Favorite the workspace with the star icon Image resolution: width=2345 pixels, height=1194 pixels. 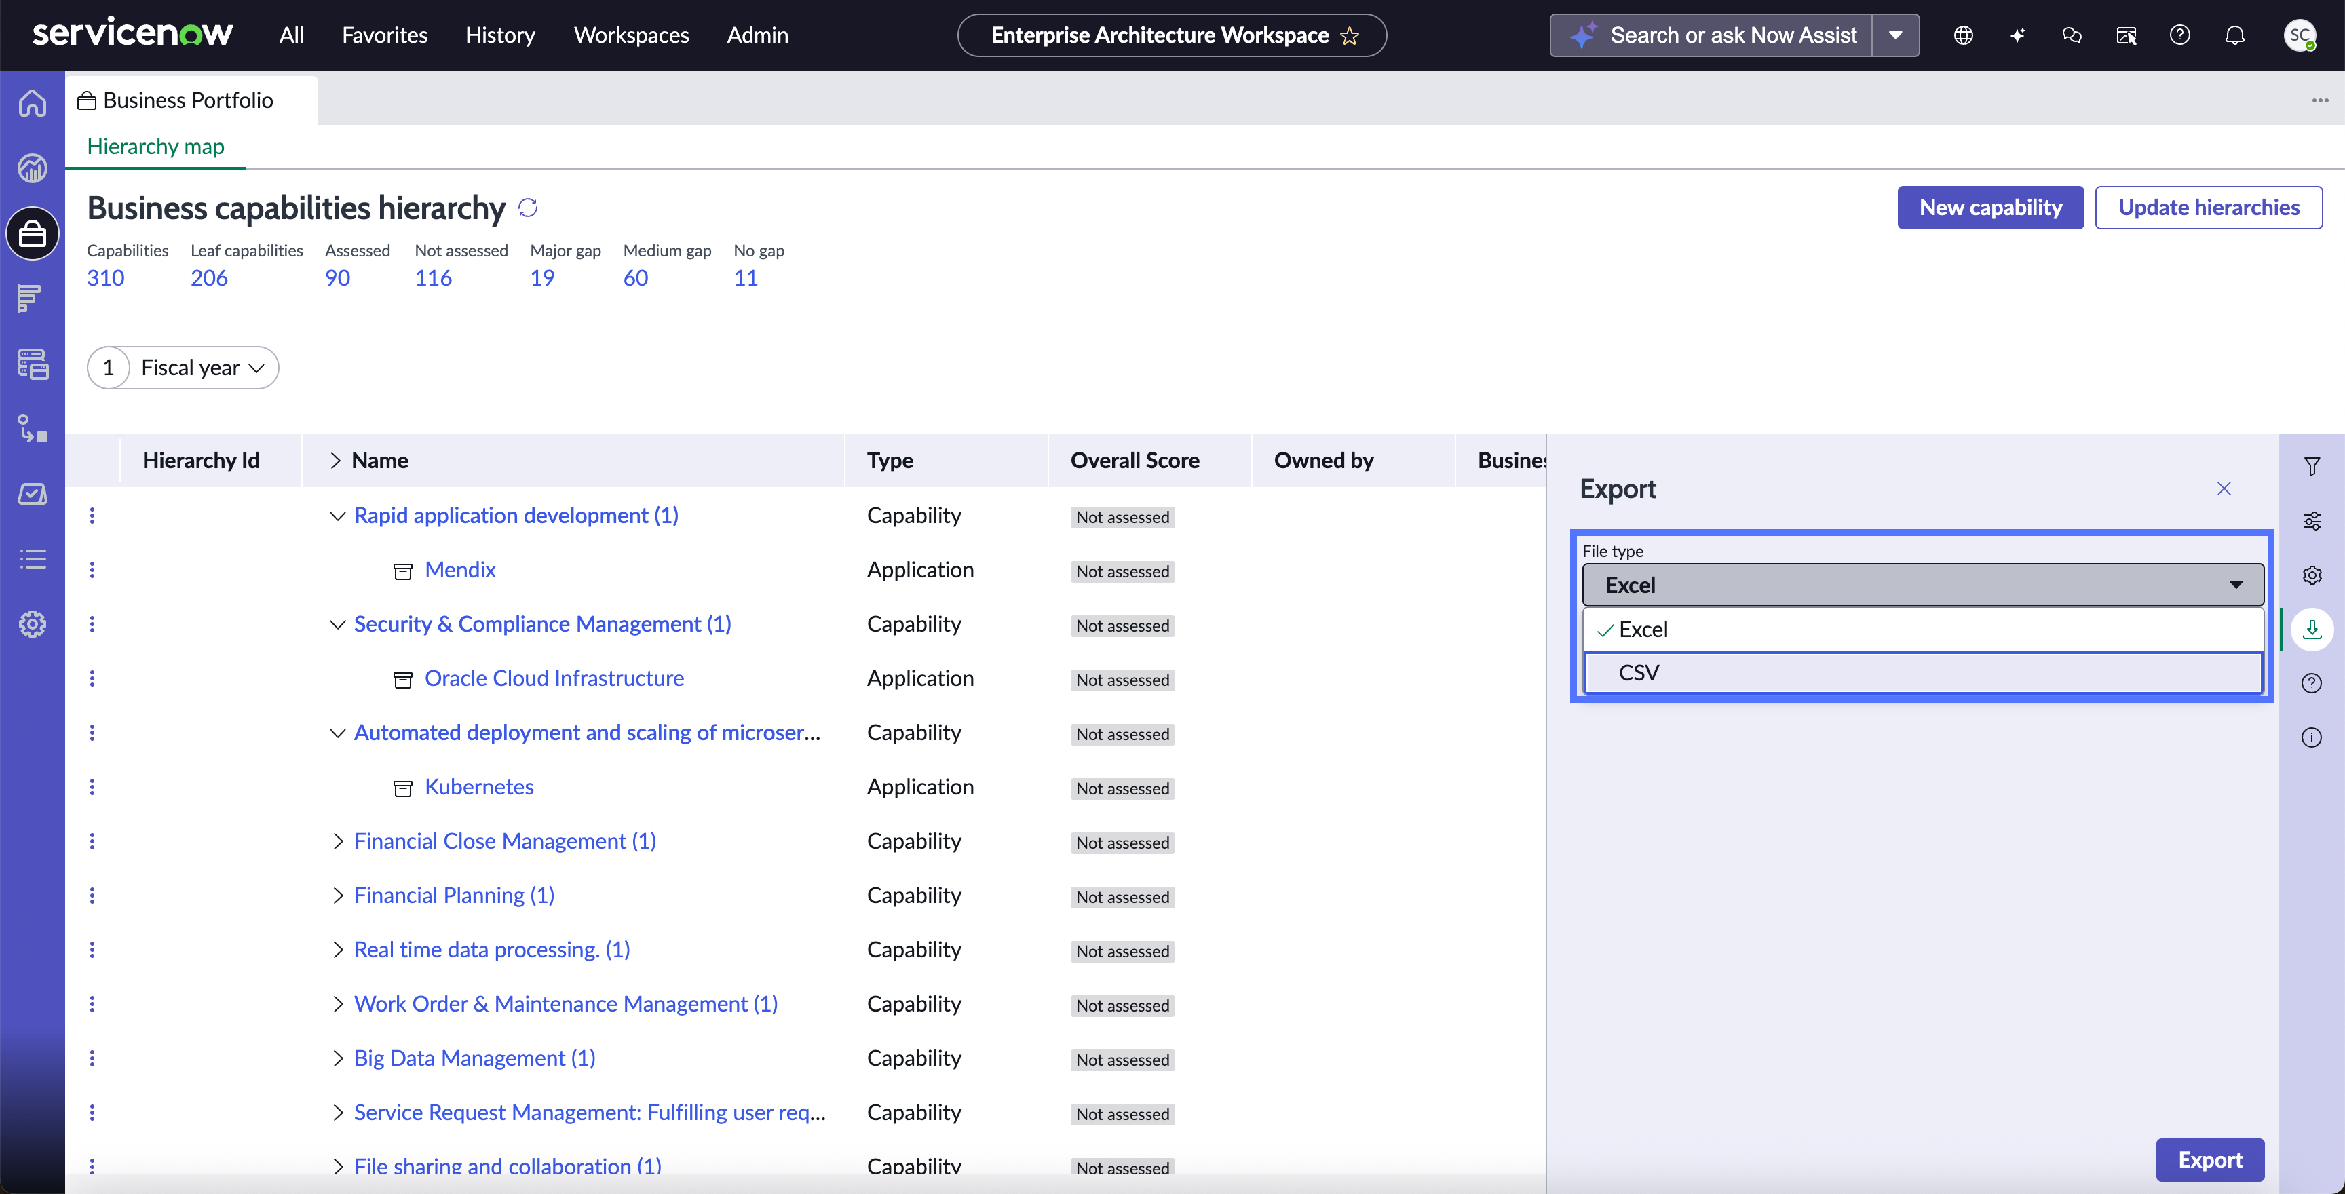[x=1350, y=37]
